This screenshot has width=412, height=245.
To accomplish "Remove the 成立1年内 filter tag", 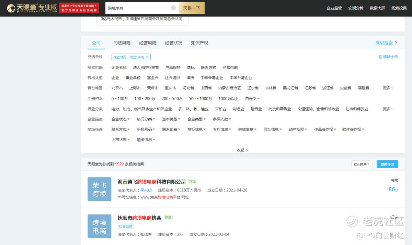I will (x=147, y=57).
